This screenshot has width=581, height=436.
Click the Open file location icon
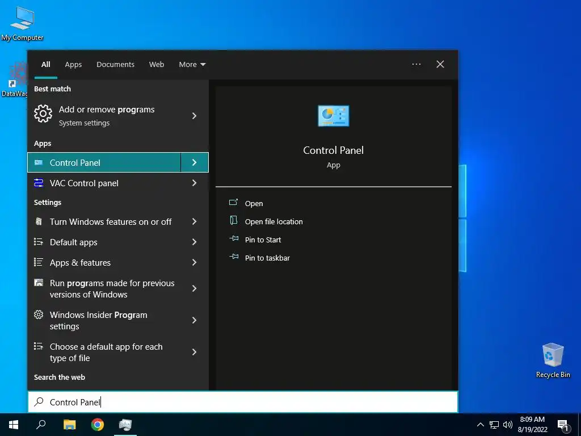pos(233,220)
